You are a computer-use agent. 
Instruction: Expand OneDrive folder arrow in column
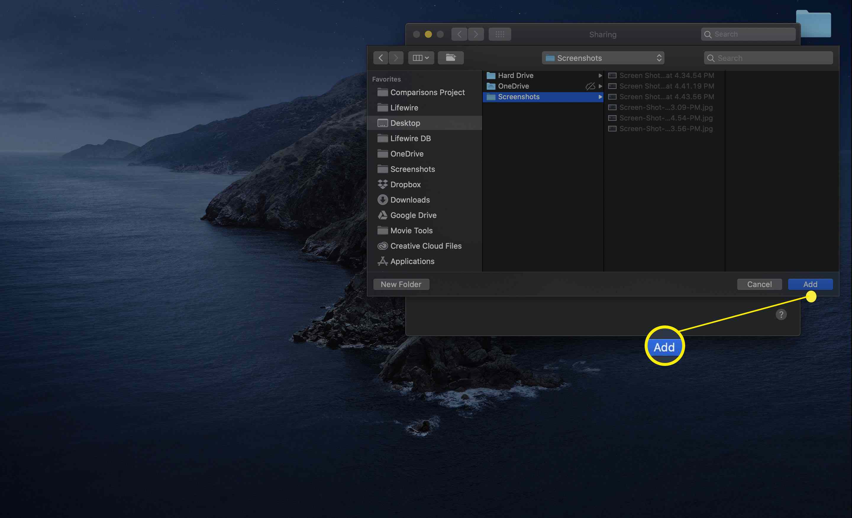pos(600,86)
